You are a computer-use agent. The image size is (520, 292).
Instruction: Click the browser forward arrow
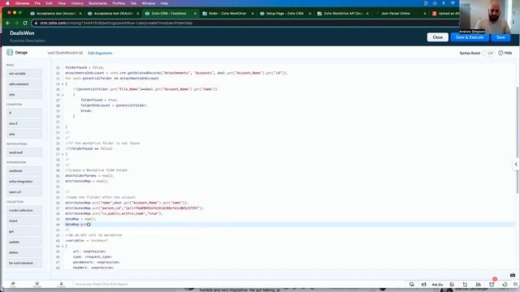coord(16,23)
